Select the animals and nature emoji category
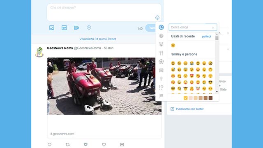 161,44
